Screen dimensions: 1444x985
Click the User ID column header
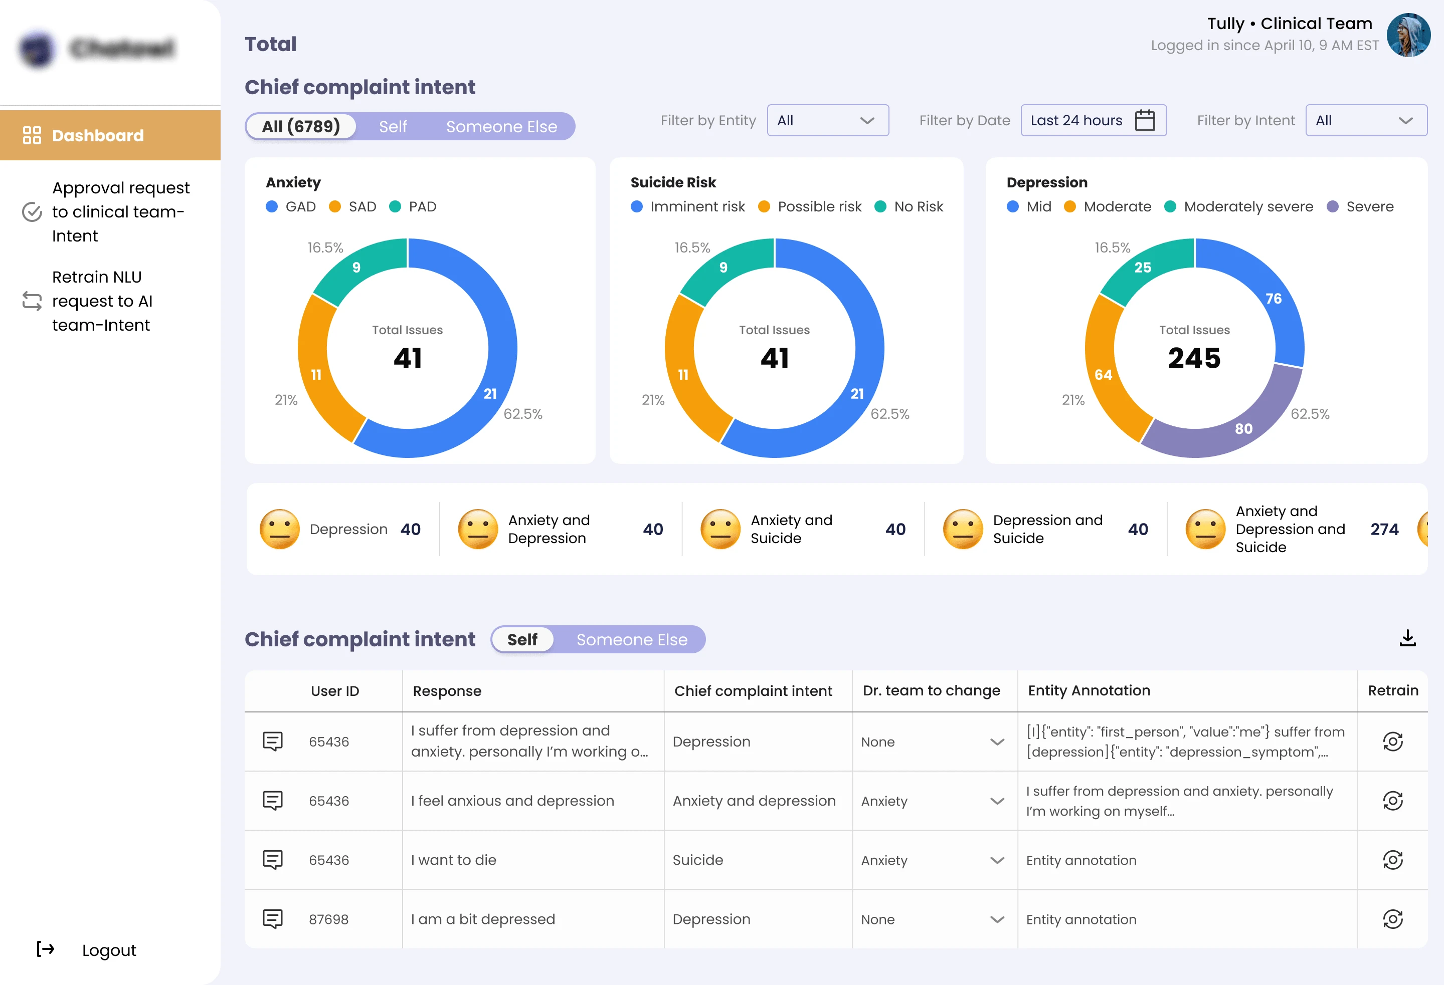click(335, 690)
